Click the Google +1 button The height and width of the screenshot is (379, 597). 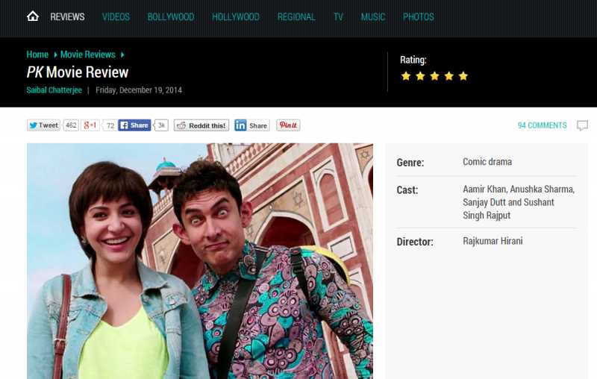point(90,125)
